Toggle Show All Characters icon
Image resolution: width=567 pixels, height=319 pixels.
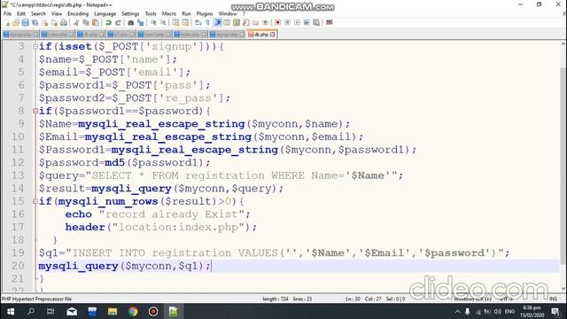click(x=208, y=22)
